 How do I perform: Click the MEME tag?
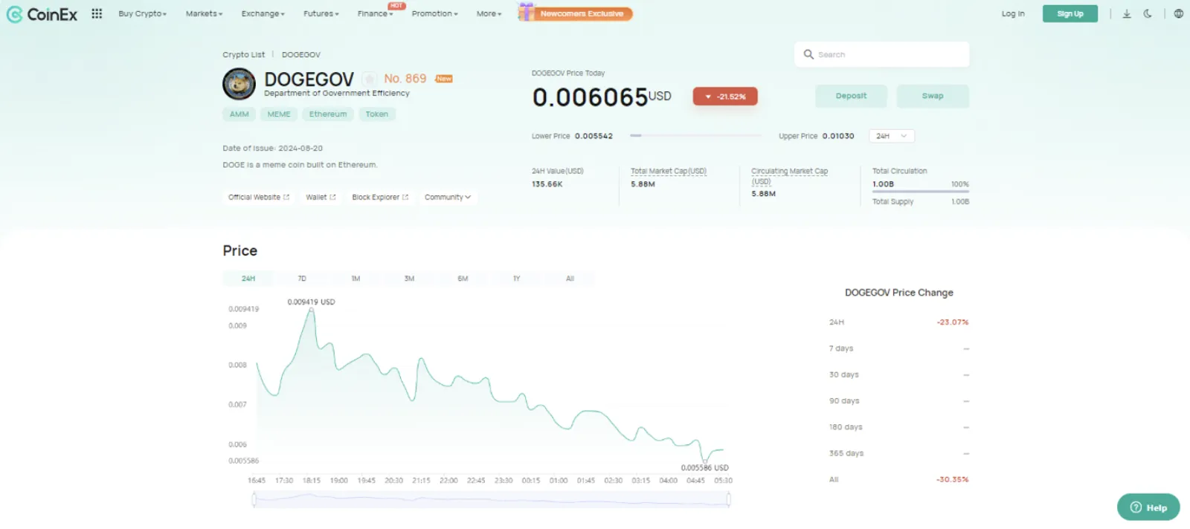point(279,114)
